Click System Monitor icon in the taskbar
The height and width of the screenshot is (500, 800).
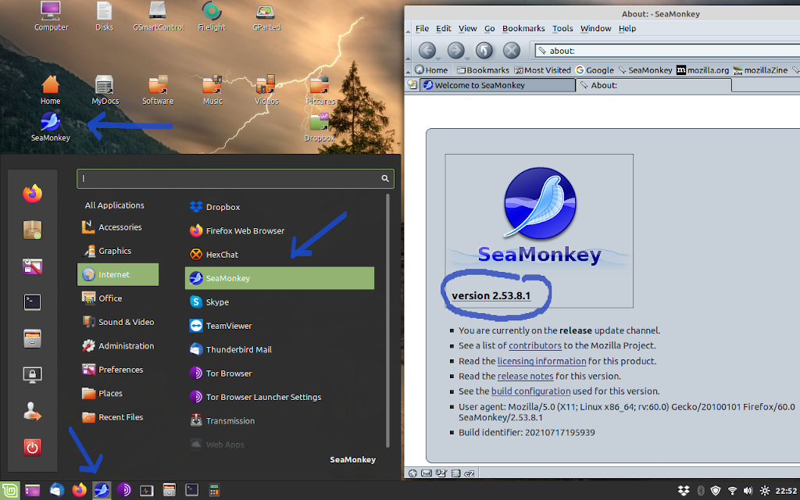click(146, 491)
